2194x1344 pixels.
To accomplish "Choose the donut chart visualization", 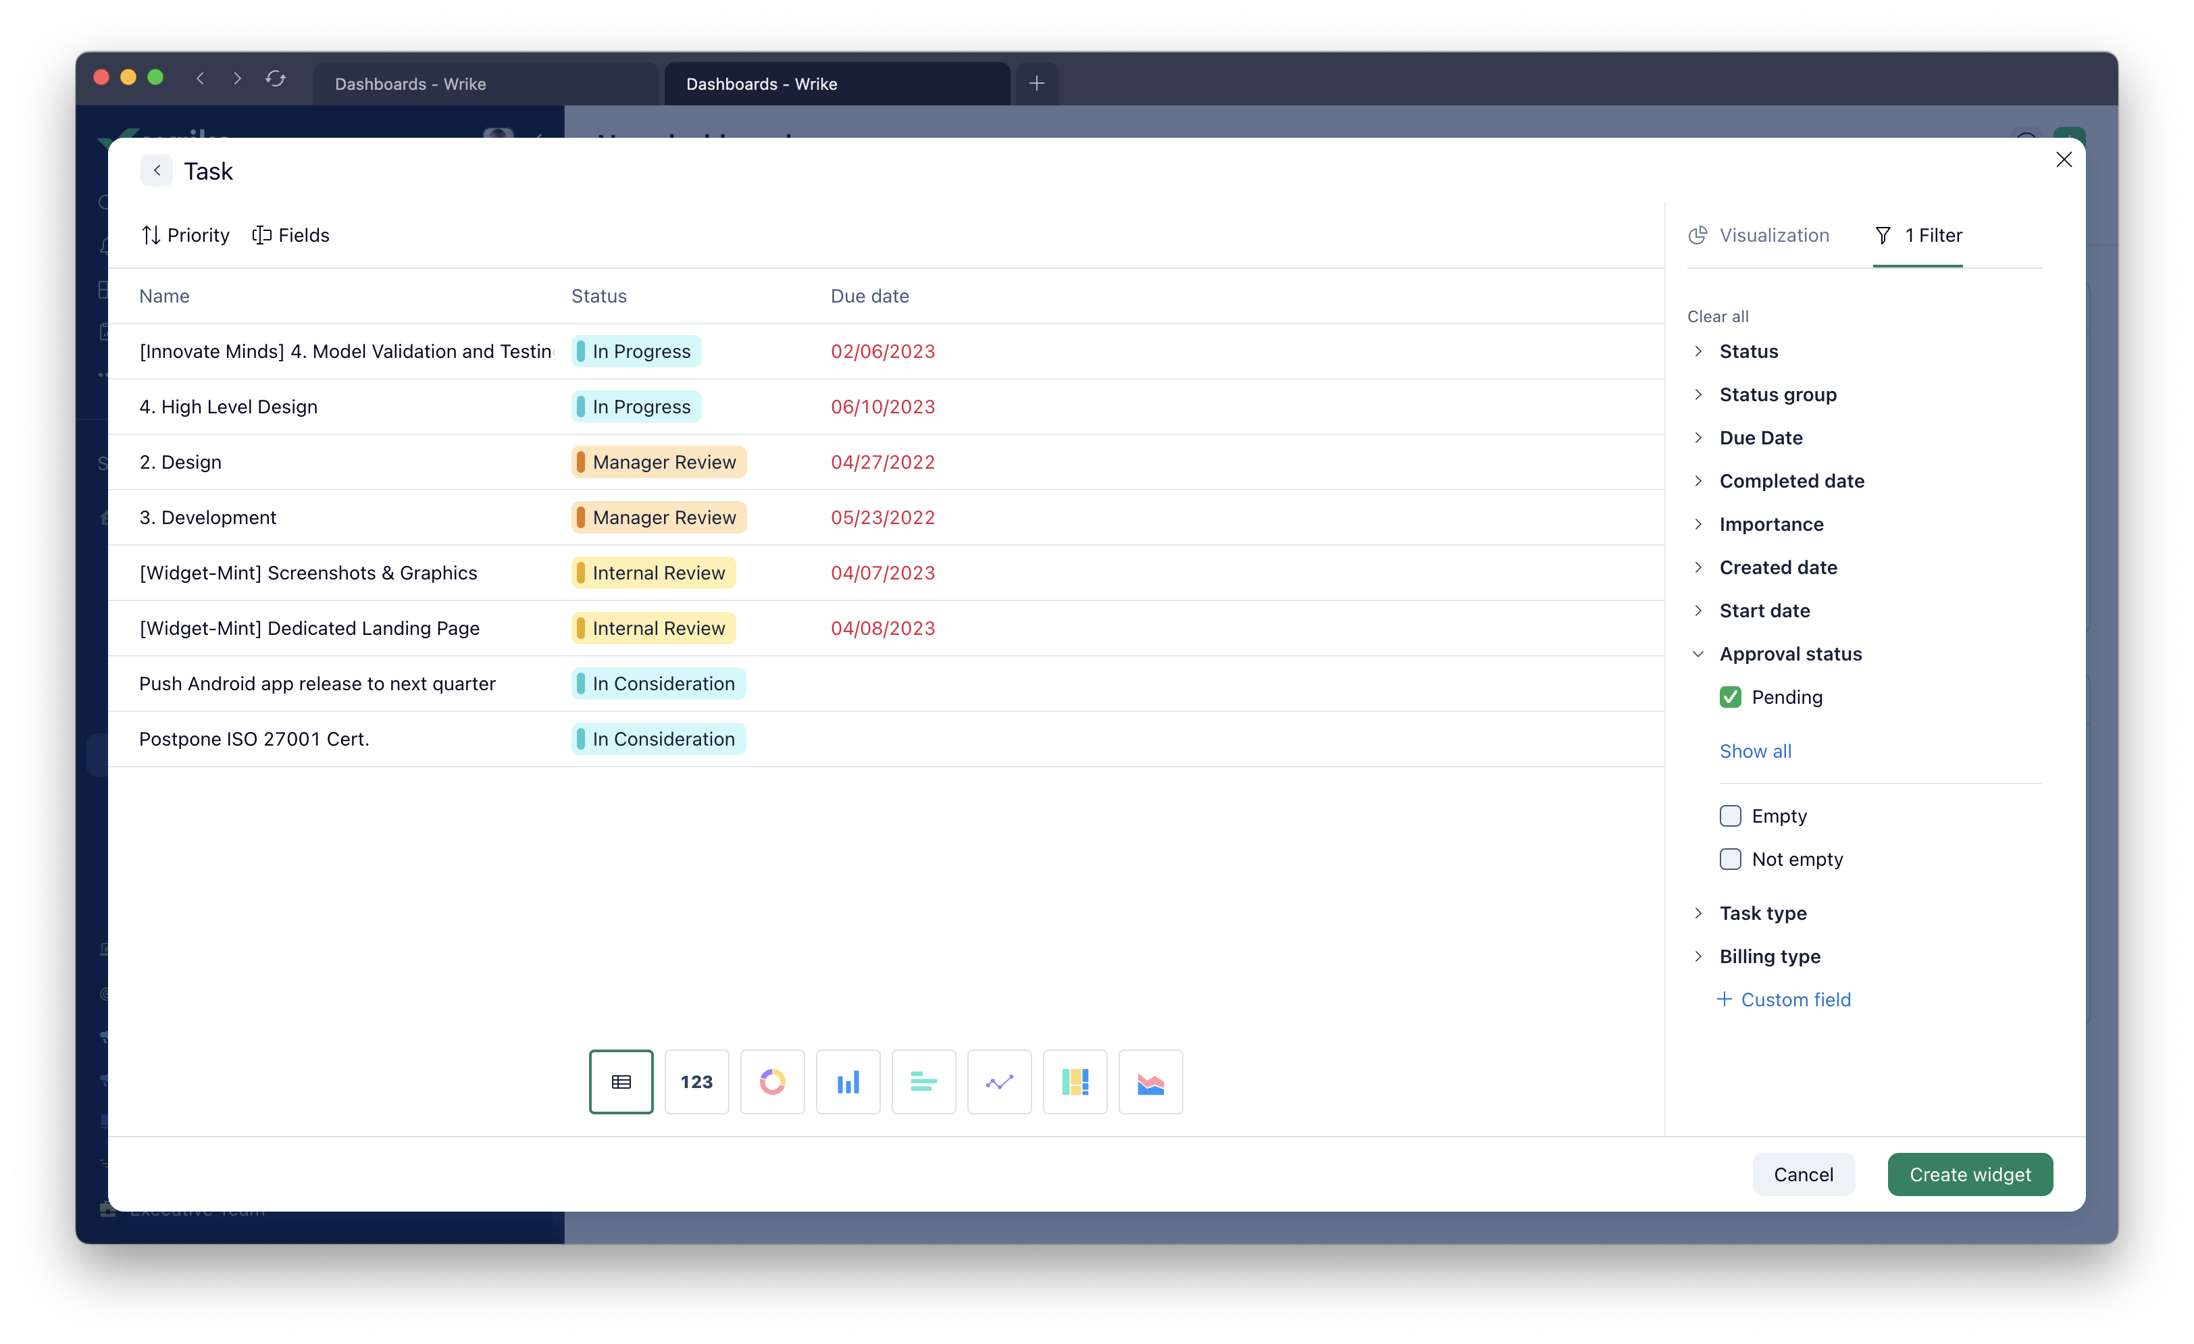I will pos(772,1081).
